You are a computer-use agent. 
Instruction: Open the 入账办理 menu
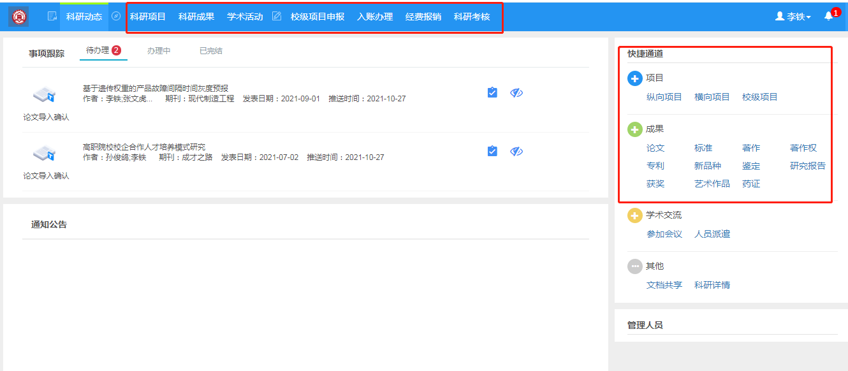[375, 17]
